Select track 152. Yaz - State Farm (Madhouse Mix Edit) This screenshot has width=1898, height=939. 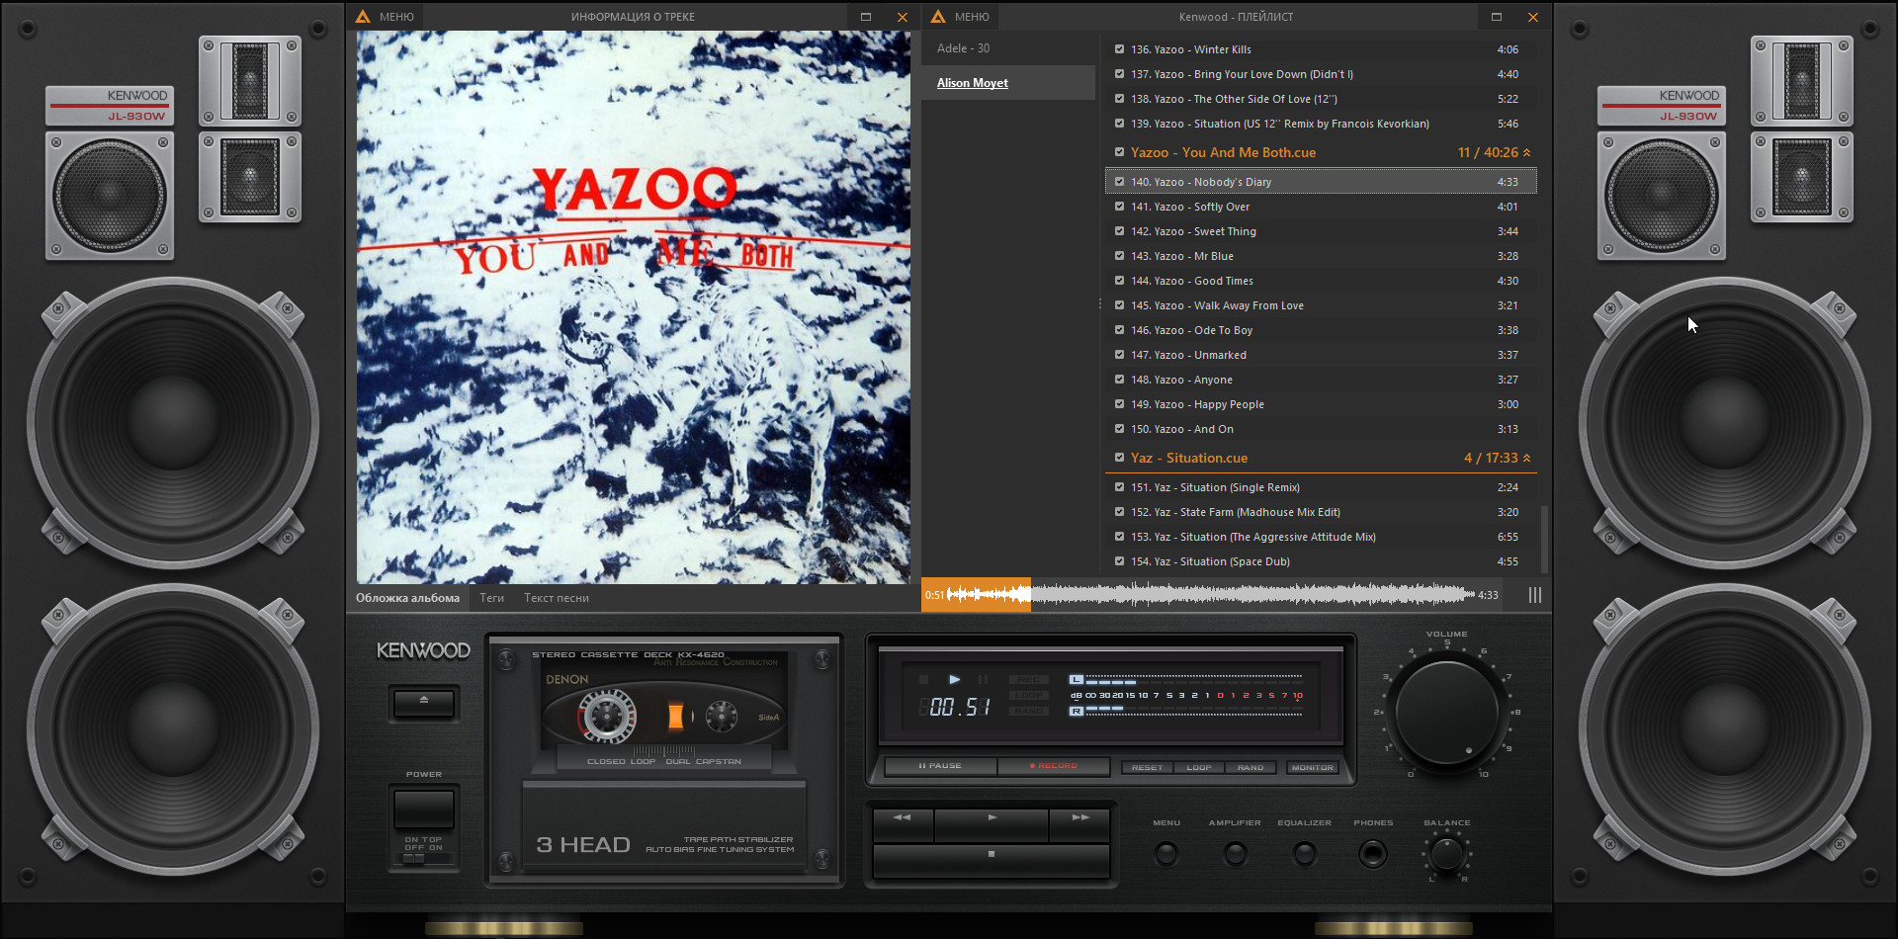(x=1321, y=512)
